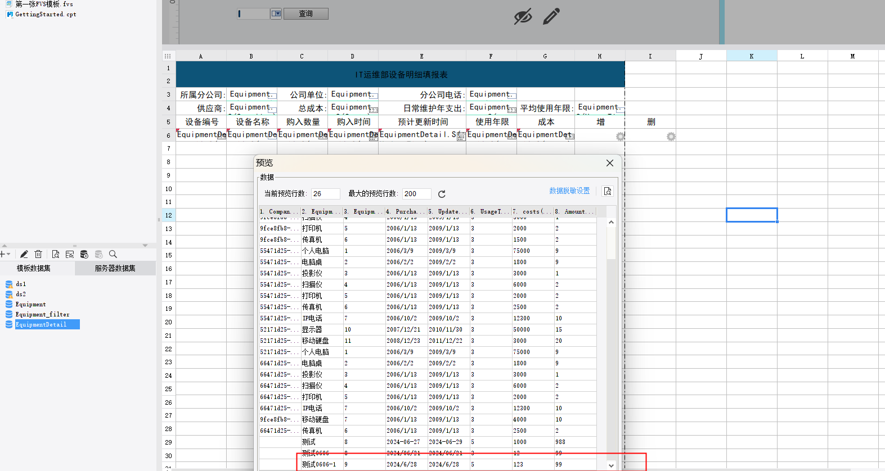
Task: Click the refresh icon in preview dialog
Action: tap(442, 194)
